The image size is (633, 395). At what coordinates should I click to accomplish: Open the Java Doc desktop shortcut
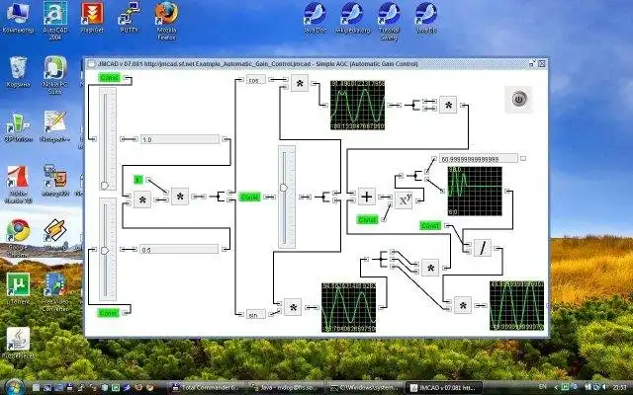click(x=315, y=18)
